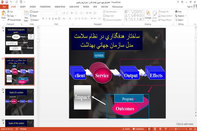Click the Sign in link
Viewport: 197px width, 131px height.
[190, 7]
